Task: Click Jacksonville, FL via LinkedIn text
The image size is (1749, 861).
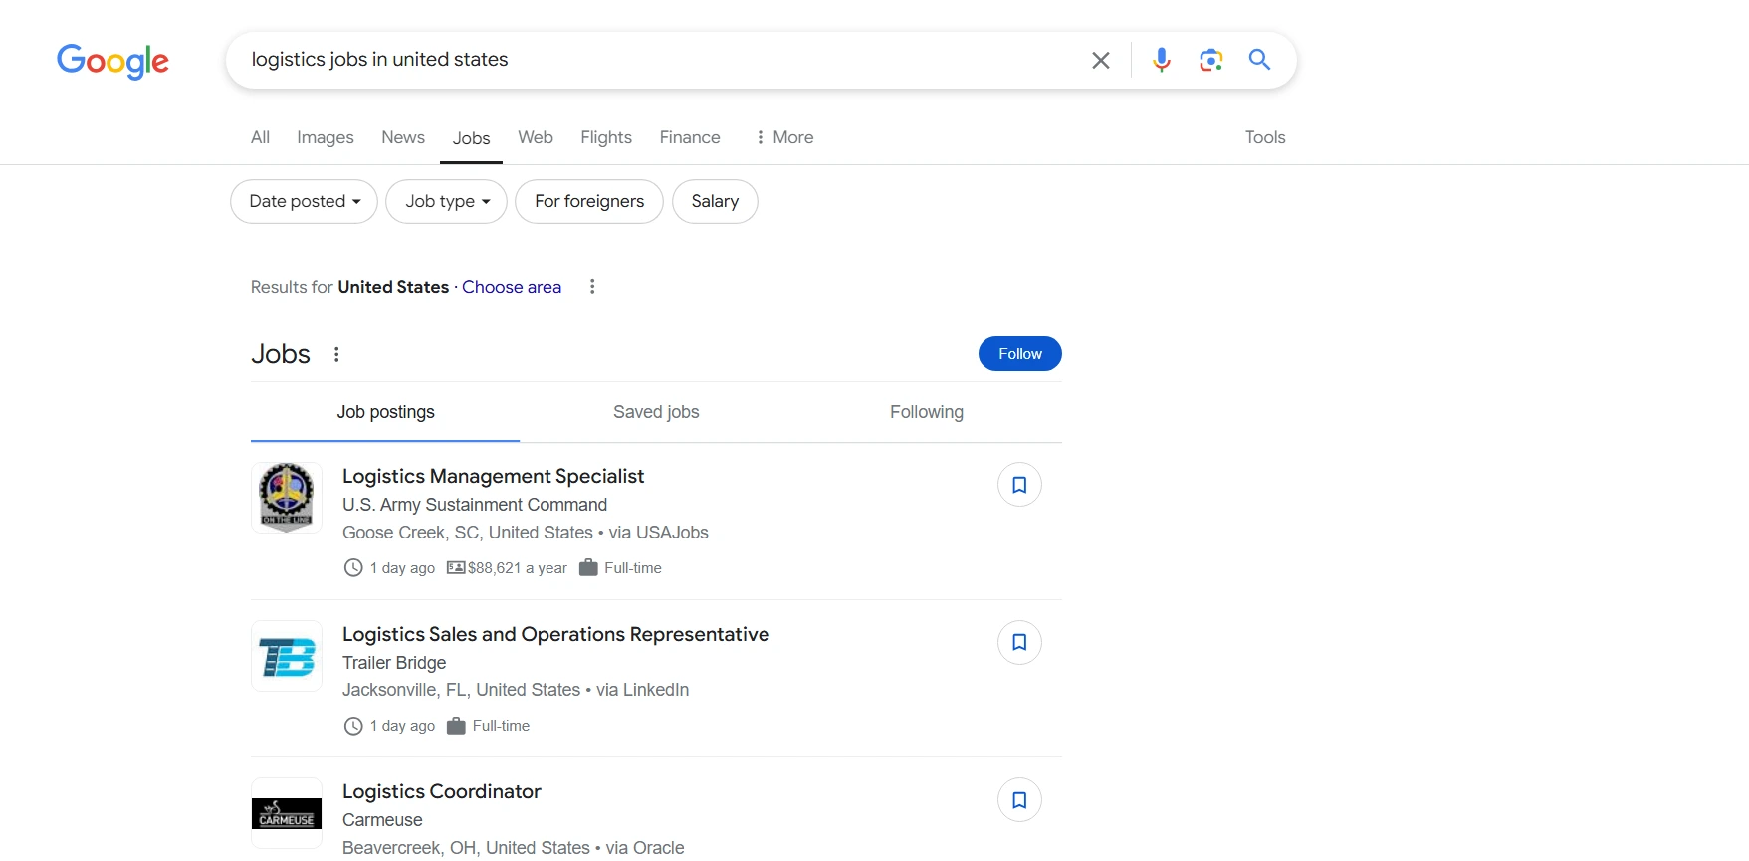Action: click(516, 690)
